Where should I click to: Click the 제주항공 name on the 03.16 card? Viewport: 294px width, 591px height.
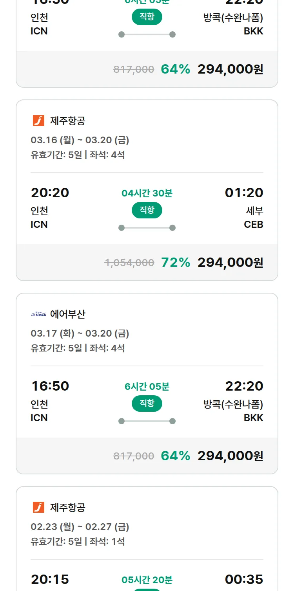(68, 121)
